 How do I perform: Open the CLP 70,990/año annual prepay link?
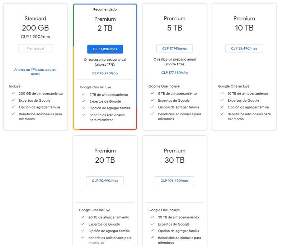pos(105,73)
